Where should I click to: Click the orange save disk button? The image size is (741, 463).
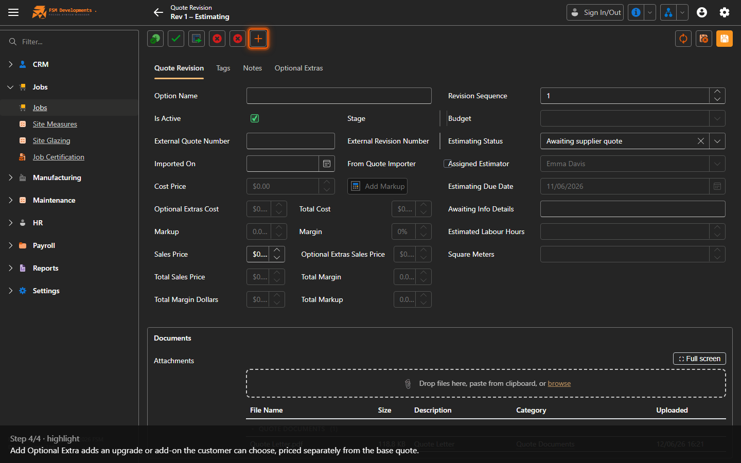pyautogui.click(x=725, y=39)
